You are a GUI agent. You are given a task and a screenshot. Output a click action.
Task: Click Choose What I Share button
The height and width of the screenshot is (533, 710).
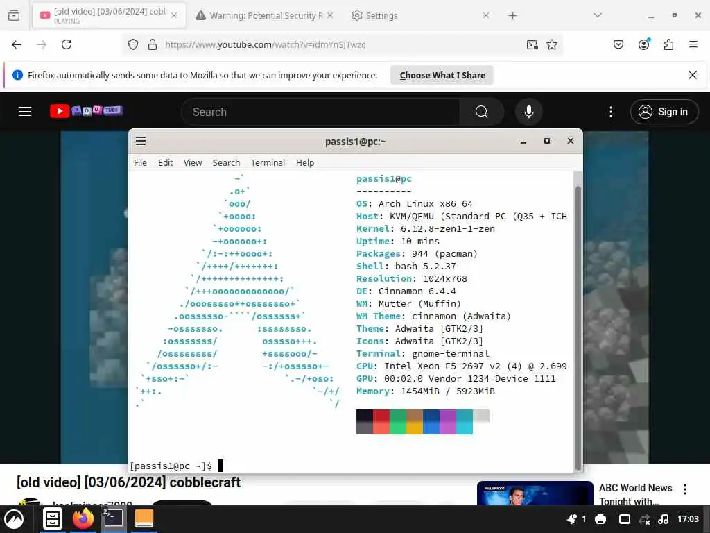click(442, 75)
